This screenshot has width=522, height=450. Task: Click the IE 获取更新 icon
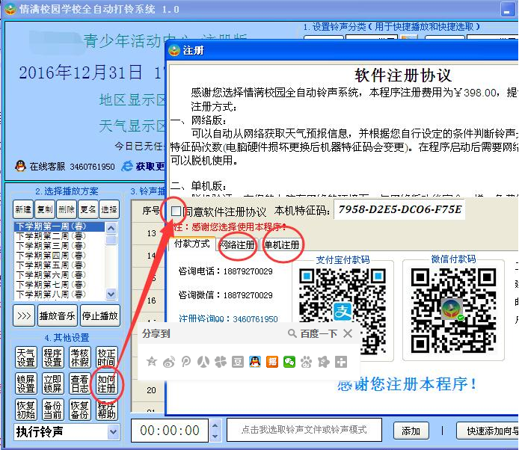tap(127, 166)
